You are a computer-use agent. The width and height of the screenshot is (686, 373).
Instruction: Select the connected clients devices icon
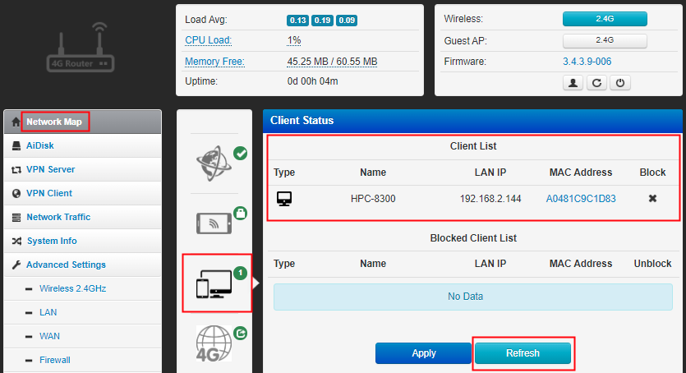pos(214,283)
